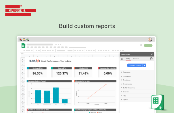Click the Clicked (%) value 31.48%
The height and width of the screenshot is (113, 174).
(x=83, y=73)
